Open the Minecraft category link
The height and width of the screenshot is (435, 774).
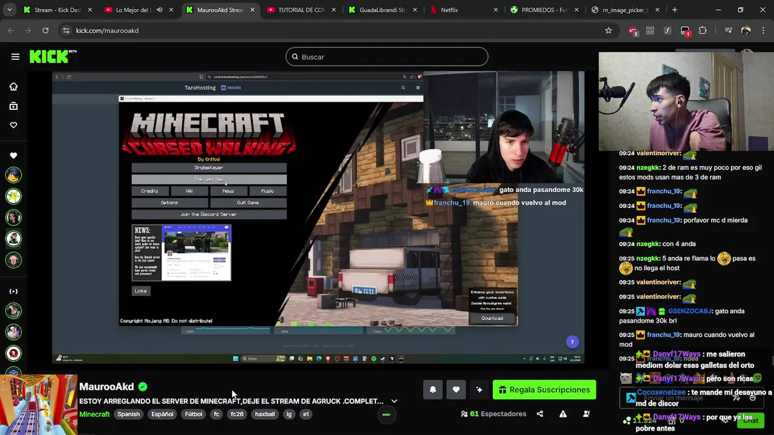tap(94, 414)
